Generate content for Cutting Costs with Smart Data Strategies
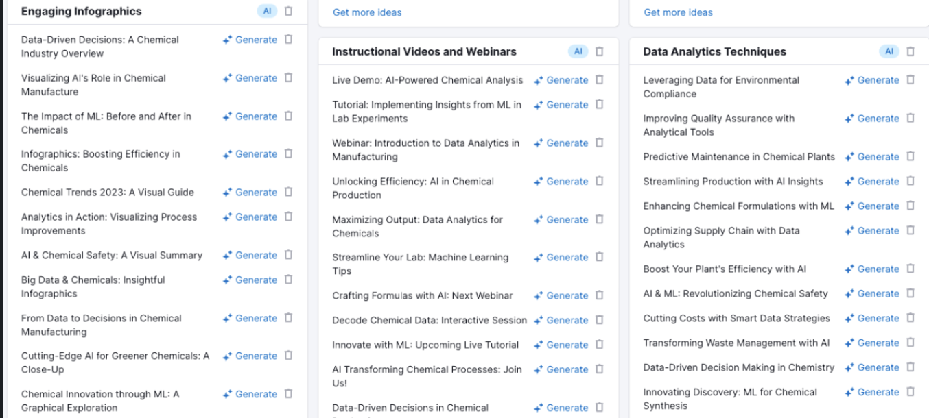929x418 pixels. coord(872,319)
